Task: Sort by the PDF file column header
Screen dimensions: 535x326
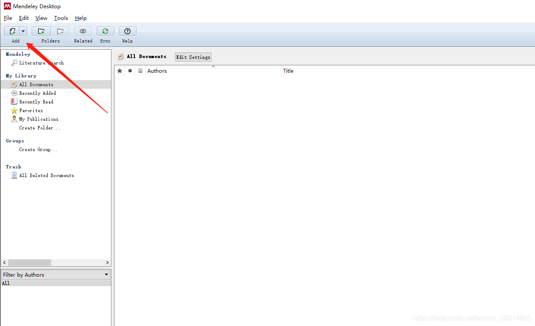Action: coord(140,71)
